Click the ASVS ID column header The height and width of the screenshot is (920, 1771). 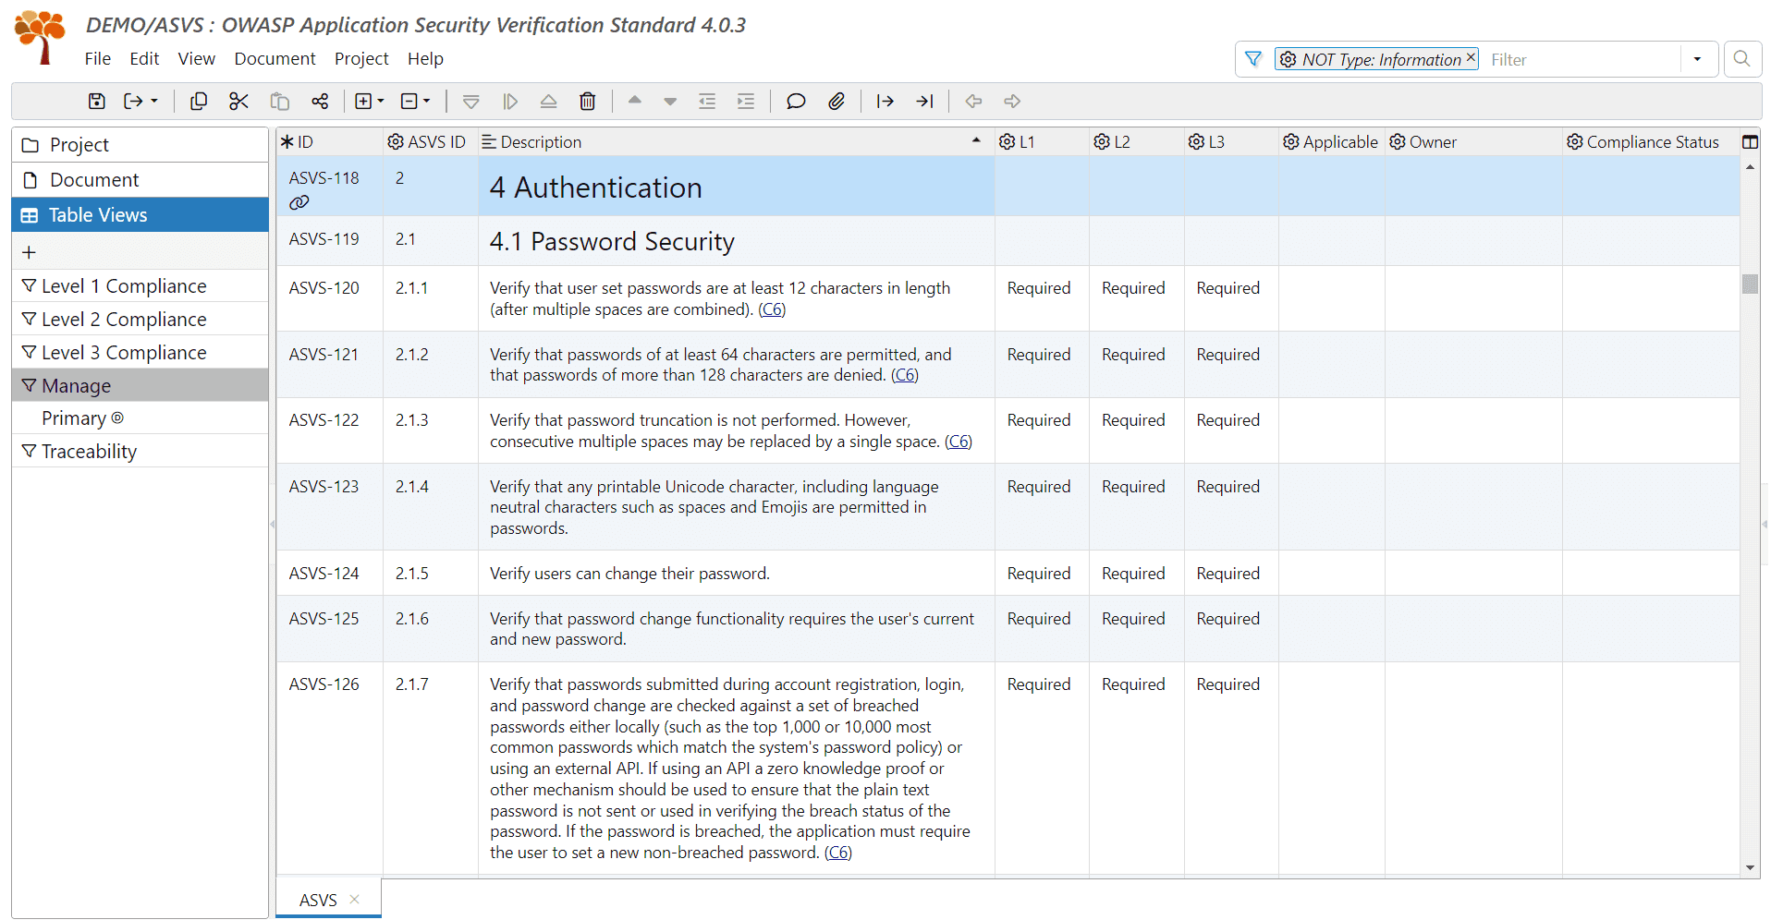point(430,142)
